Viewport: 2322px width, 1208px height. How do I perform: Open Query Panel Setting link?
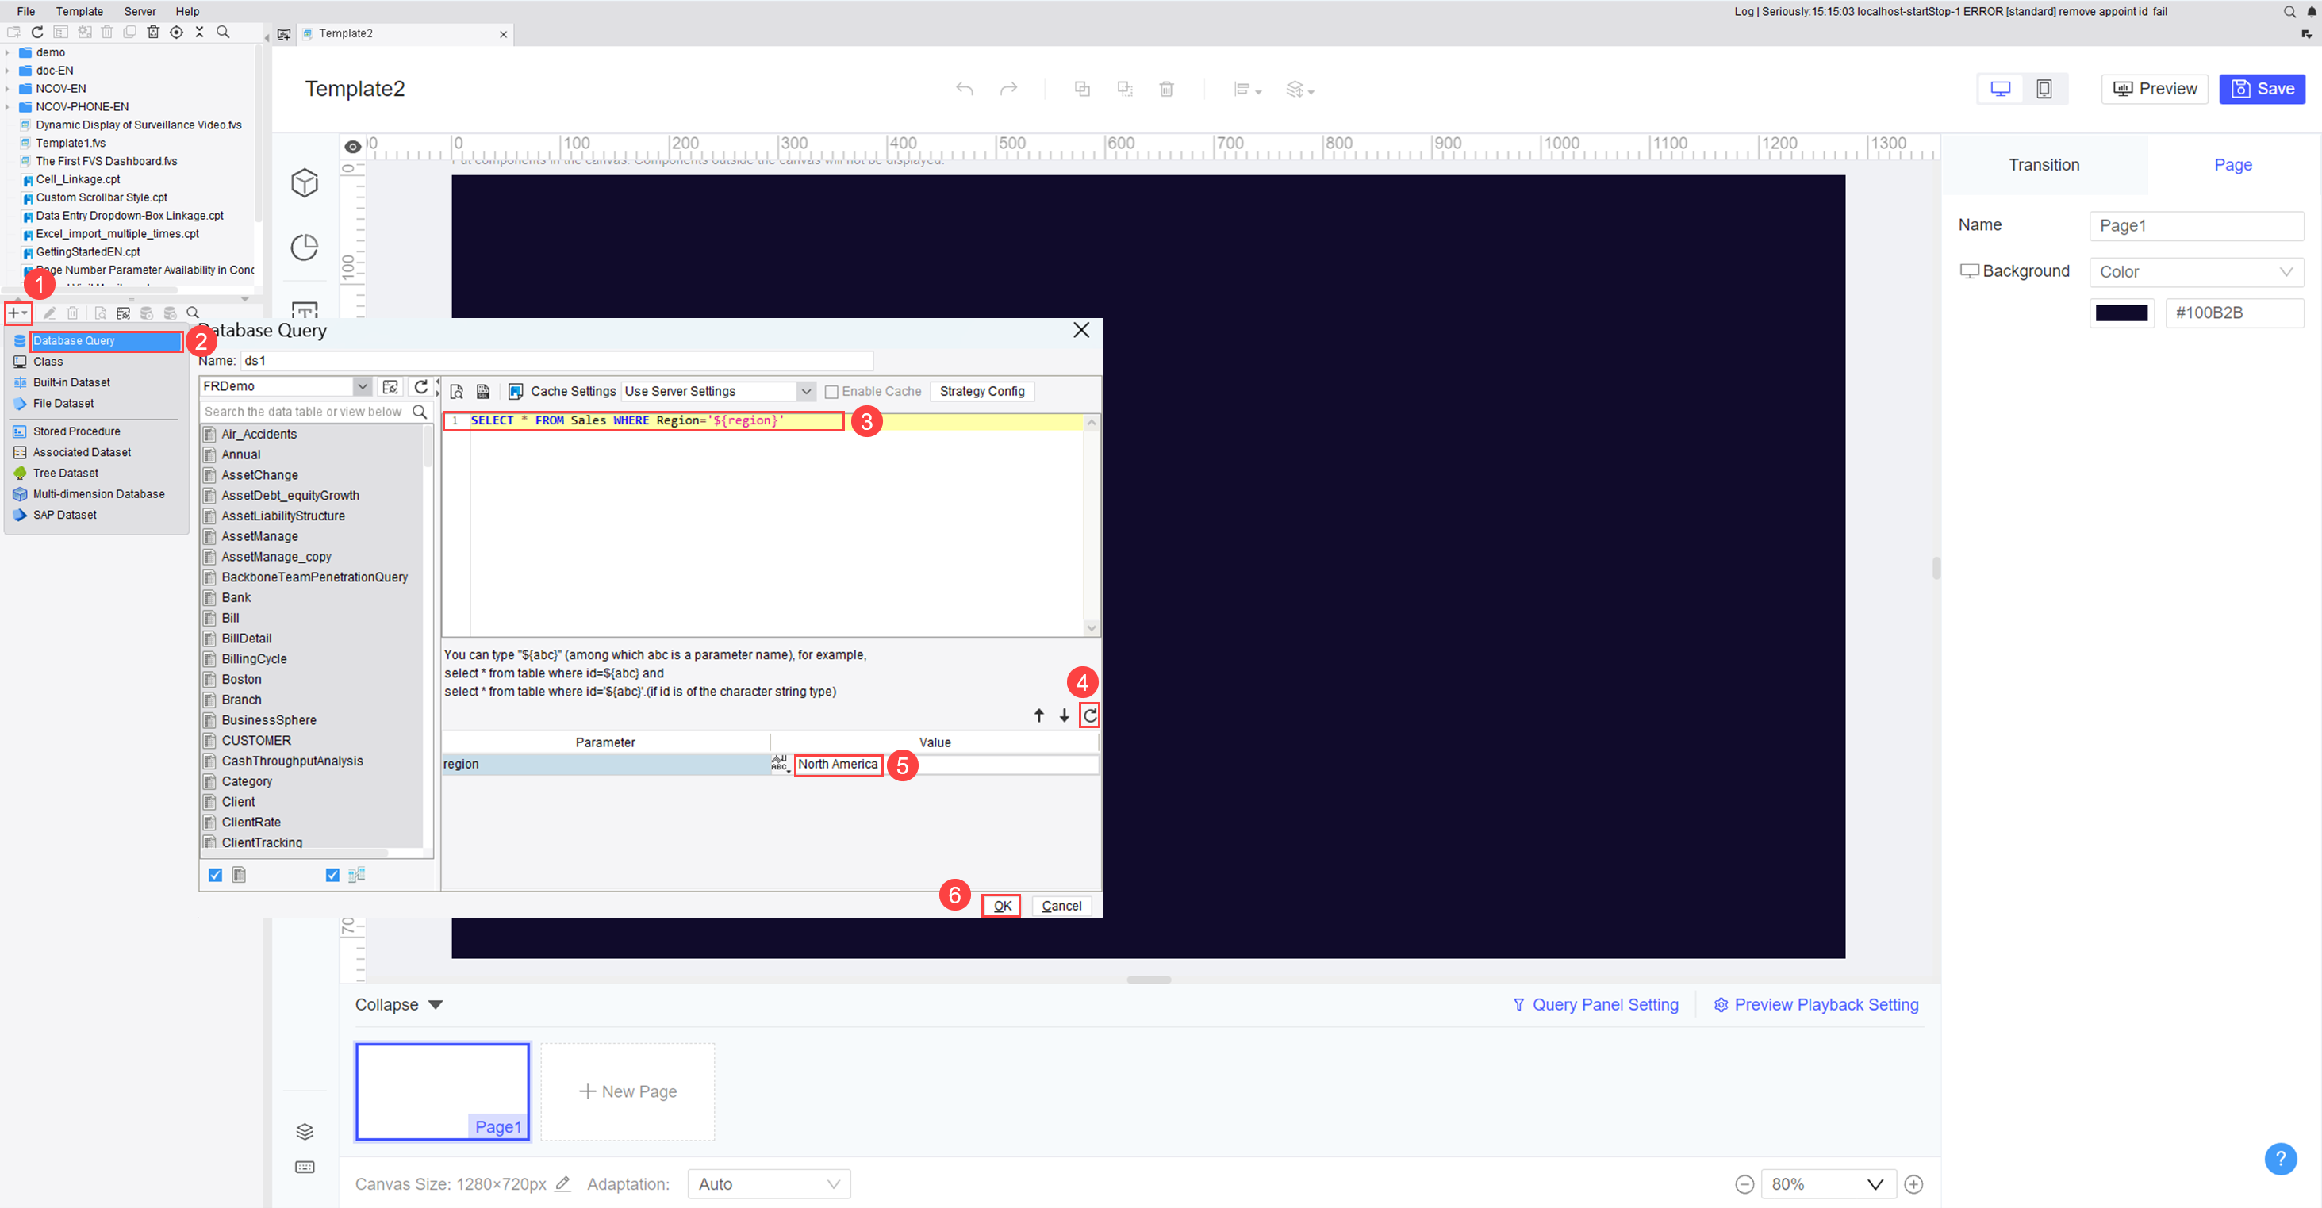1595,1004
